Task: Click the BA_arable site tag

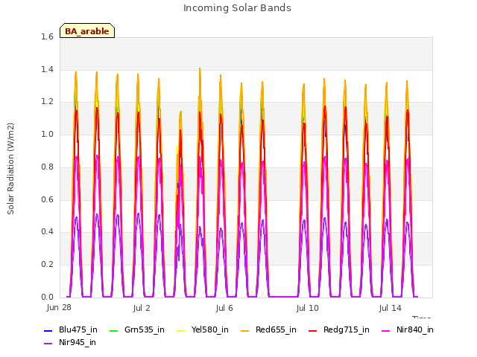Action: 87,30
